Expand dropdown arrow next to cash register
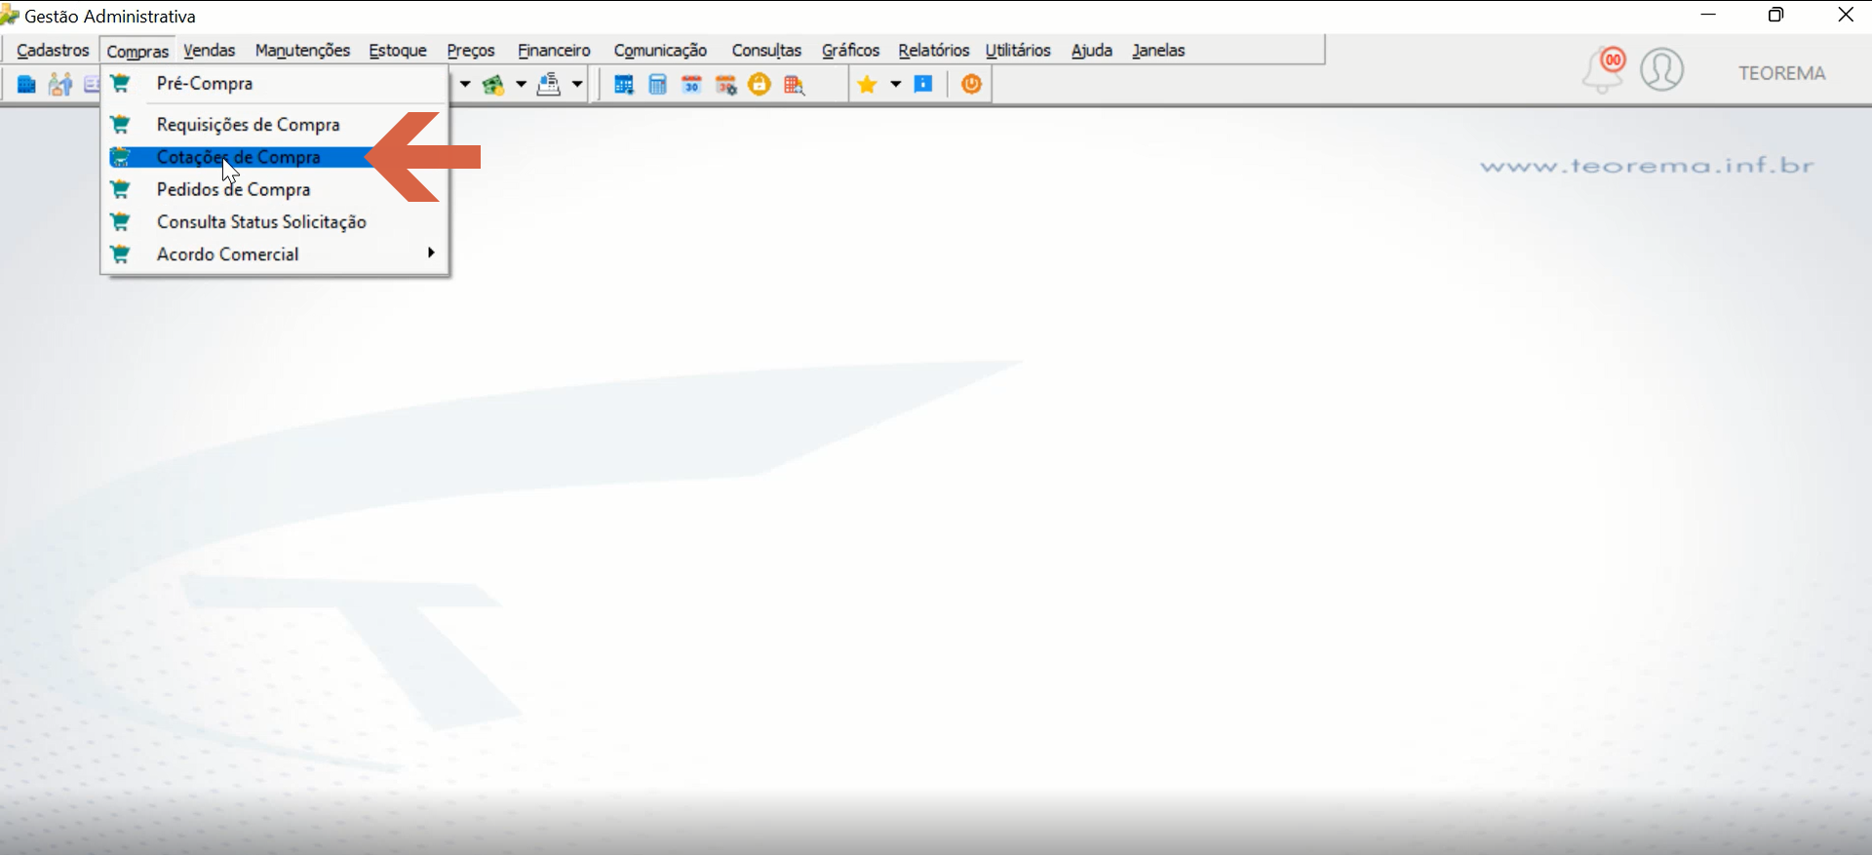1872x855 pixels. click(x=577, y=85)
